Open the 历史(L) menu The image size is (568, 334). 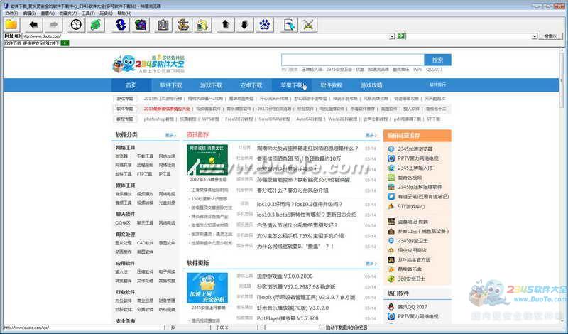point(106,14)
